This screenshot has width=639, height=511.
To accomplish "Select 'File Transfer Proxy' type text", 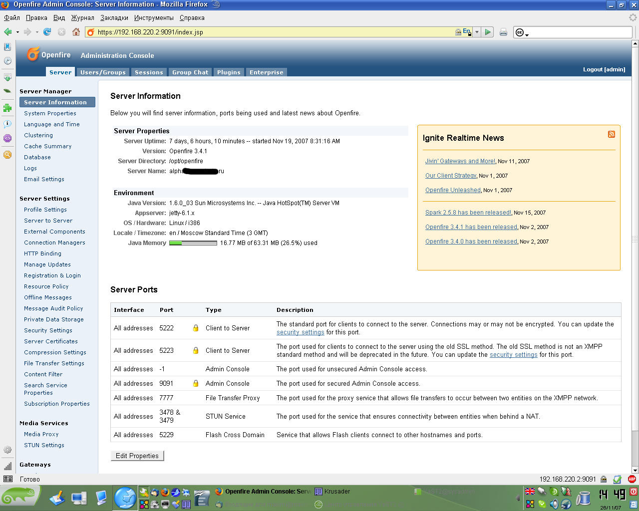I will (x=233, y=398).
